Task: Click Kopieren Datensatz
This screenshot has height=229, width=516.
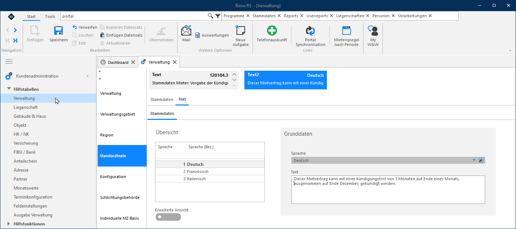Action: tap(121, 27)
